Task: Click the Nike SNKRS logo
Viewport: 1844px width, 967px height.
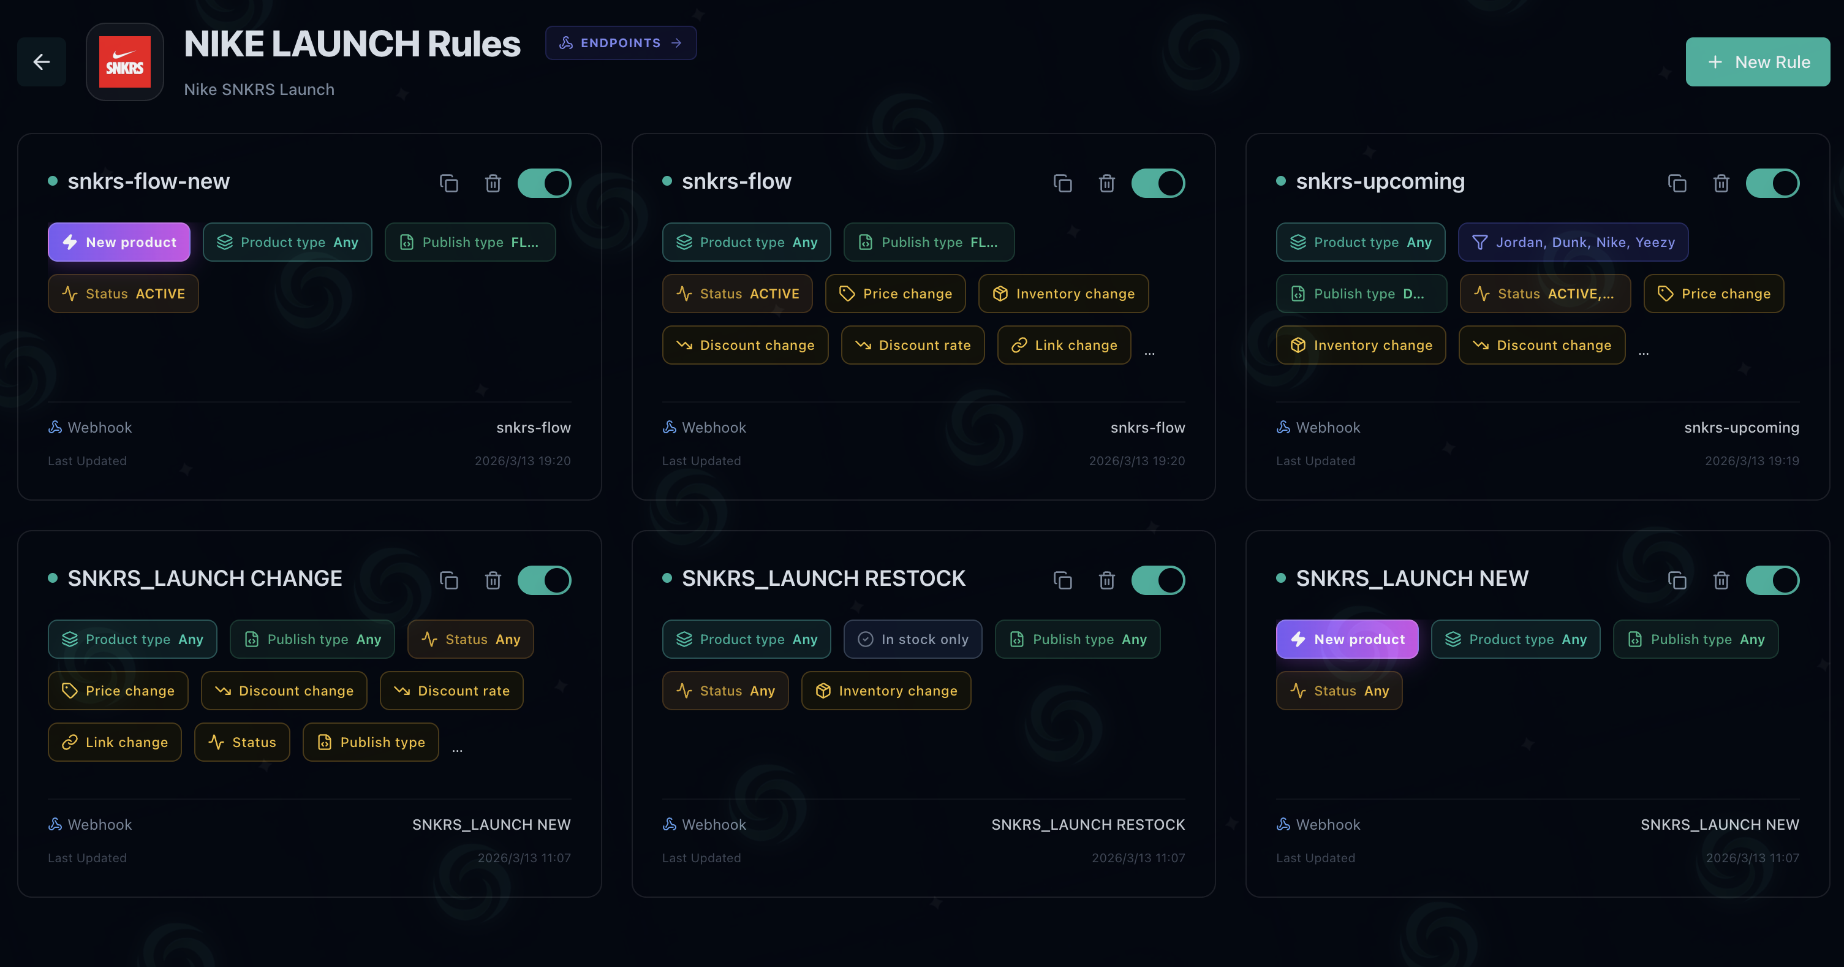Action: coord(124,63)
